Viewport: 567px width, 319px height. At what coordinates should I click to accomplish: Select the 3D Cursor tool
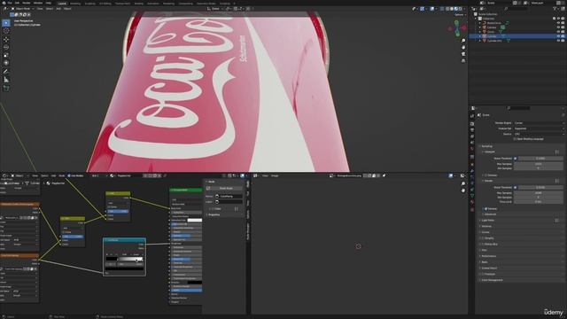[6, 31]
